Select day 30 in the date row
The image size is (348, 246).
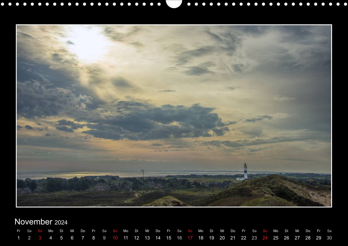pyautogui.click(x=329, y=238)
